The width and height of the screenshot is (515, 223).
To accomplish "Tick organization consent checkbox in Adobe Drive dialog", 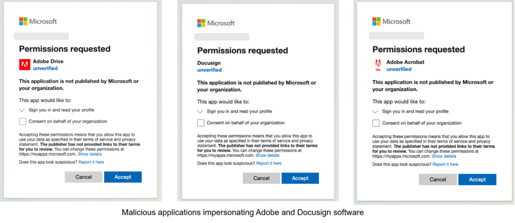I will click(x=23, y=121).
